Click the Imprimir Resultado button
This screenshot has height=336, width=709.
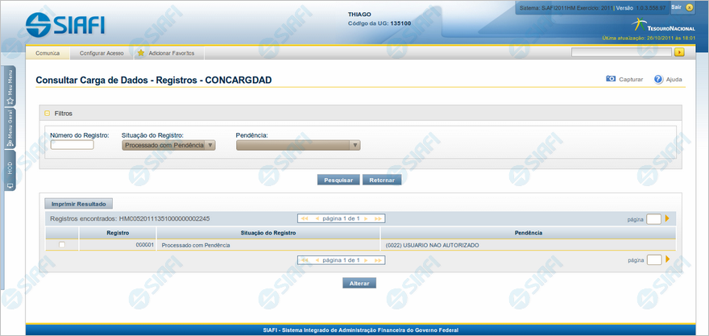[79, 203]
